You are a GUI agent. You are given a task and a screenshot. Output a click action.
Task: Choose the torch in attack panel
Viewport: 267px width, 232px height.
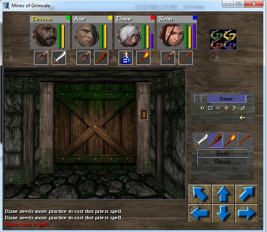point(230,140)
